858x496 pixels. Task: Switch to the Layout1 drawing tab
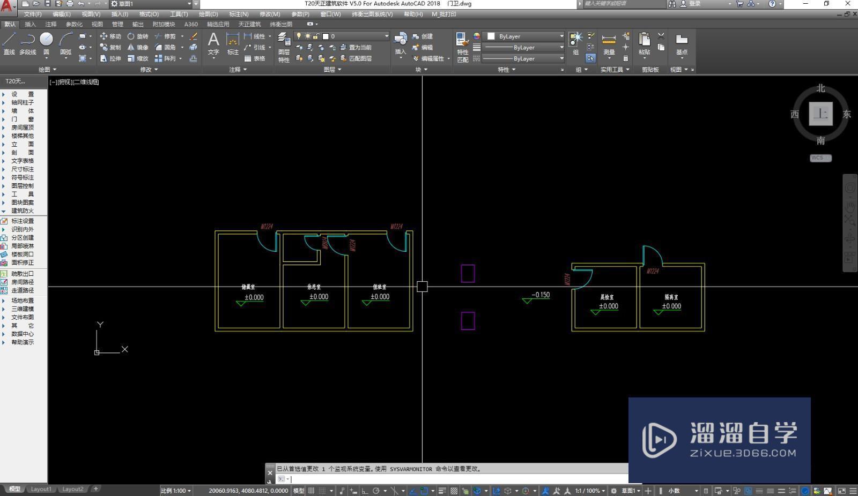coord(41,489)
